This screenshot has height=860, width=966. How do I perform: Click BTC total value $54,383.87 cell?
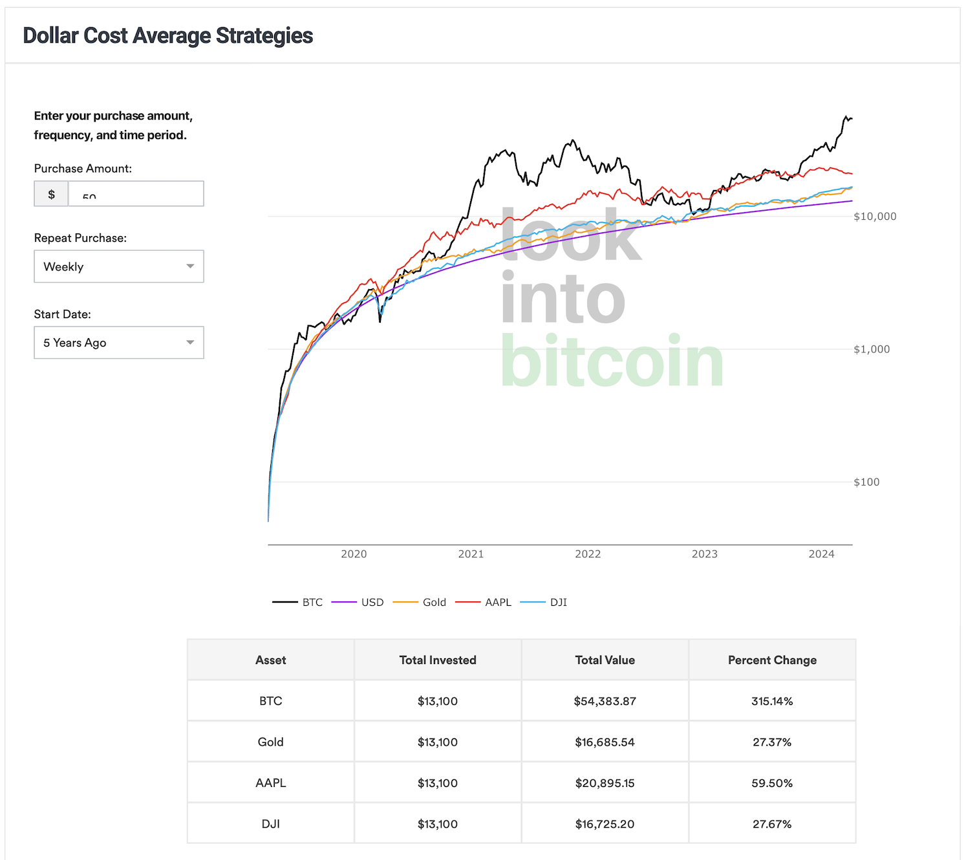tap(605, 701)
